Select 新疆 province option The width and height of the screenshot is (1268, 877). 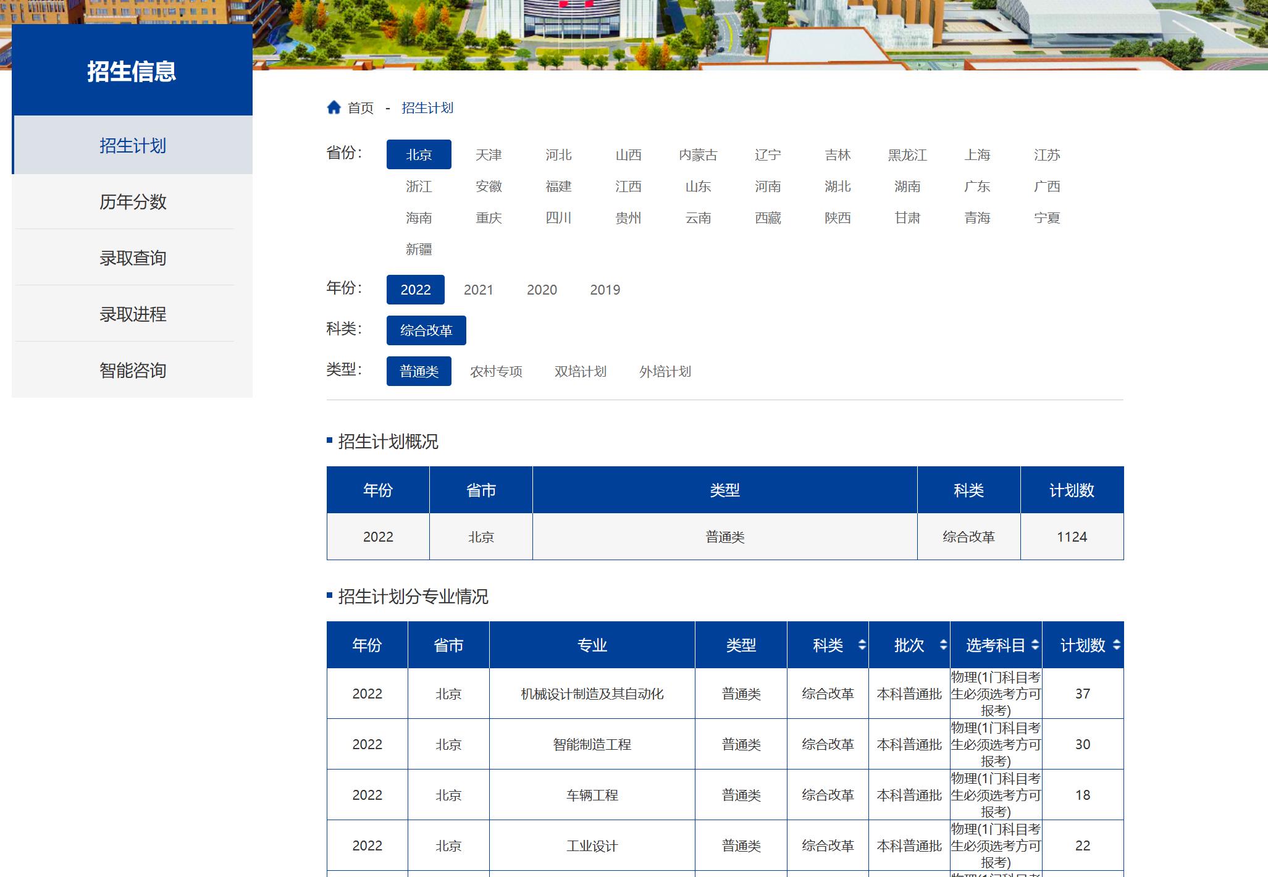pyautogui.click(x=418, y=249)
